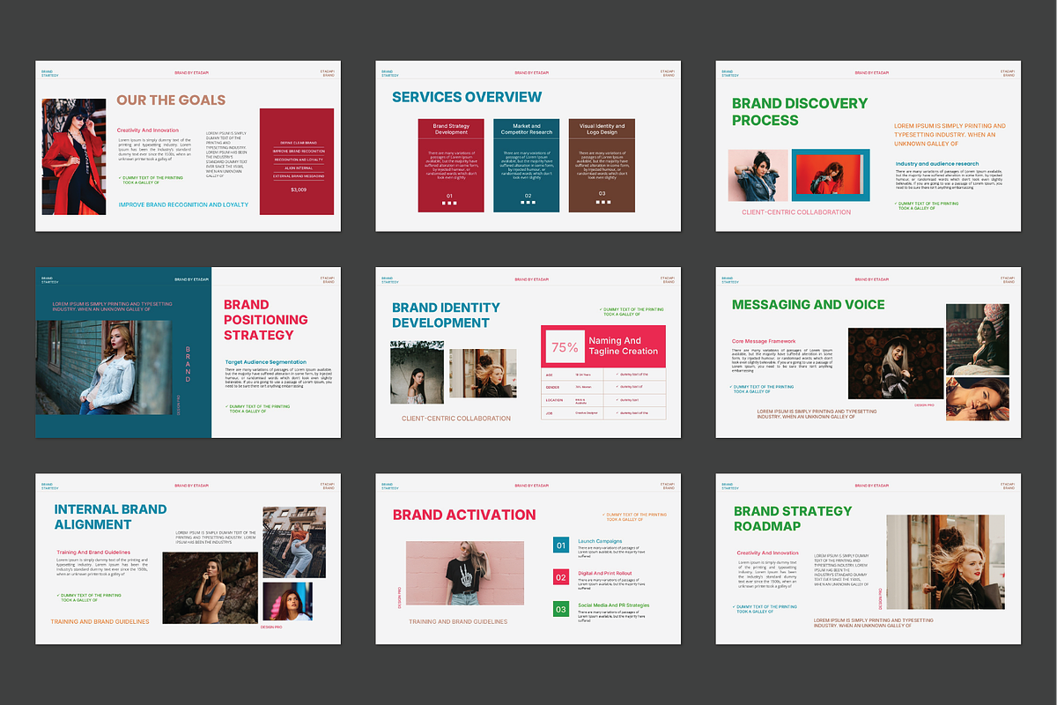This screenshot has height=705, width=1057.
Task: Select the photo of the woman in hat and striped sweater
Action: [x=896, y=363]
